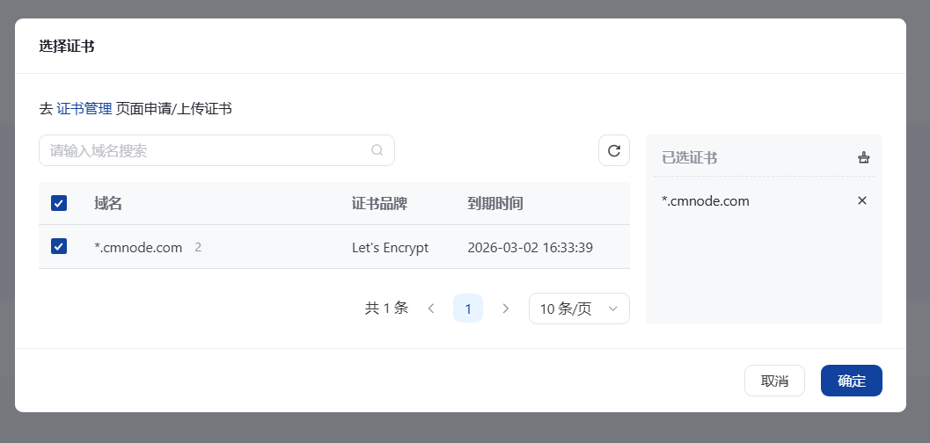930x443 pixels.
Task: Uncheck the *.cmnode.com row checkbox
Action: click(x=59, y=247)
